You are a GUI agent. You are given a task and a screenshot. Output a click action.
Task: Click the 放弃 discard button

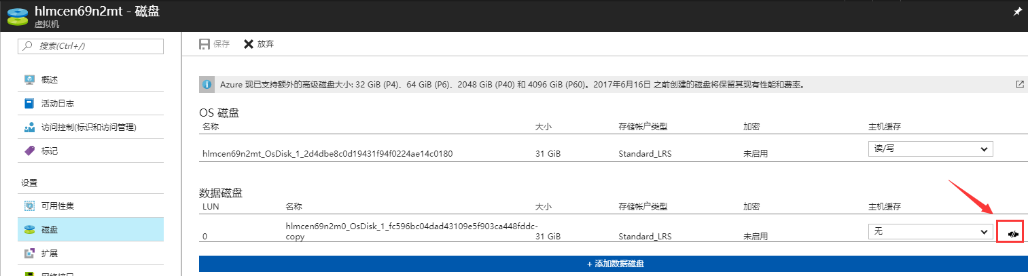(258, 44)
